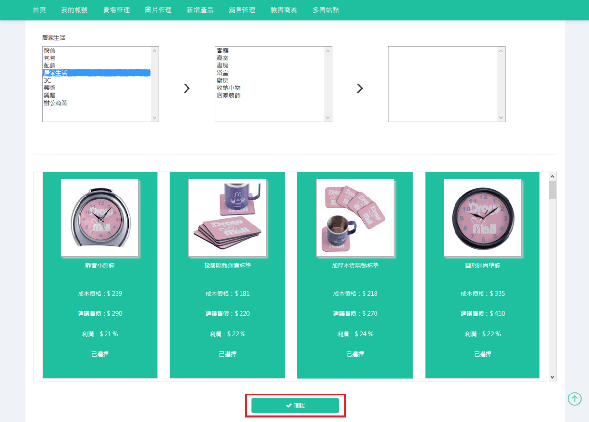Select the 靜音小鬧鐘 alarm clock image
Image resolution: width=589 pixels, height=422 pixels.
(100, 218)
